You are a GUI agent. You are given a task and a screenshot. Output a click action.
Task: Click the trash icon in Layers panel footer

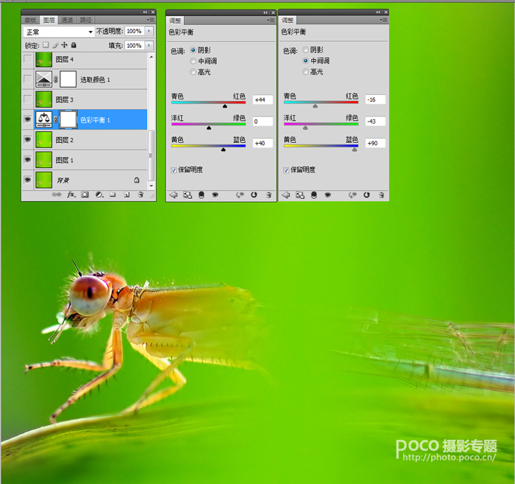point(141,194)
